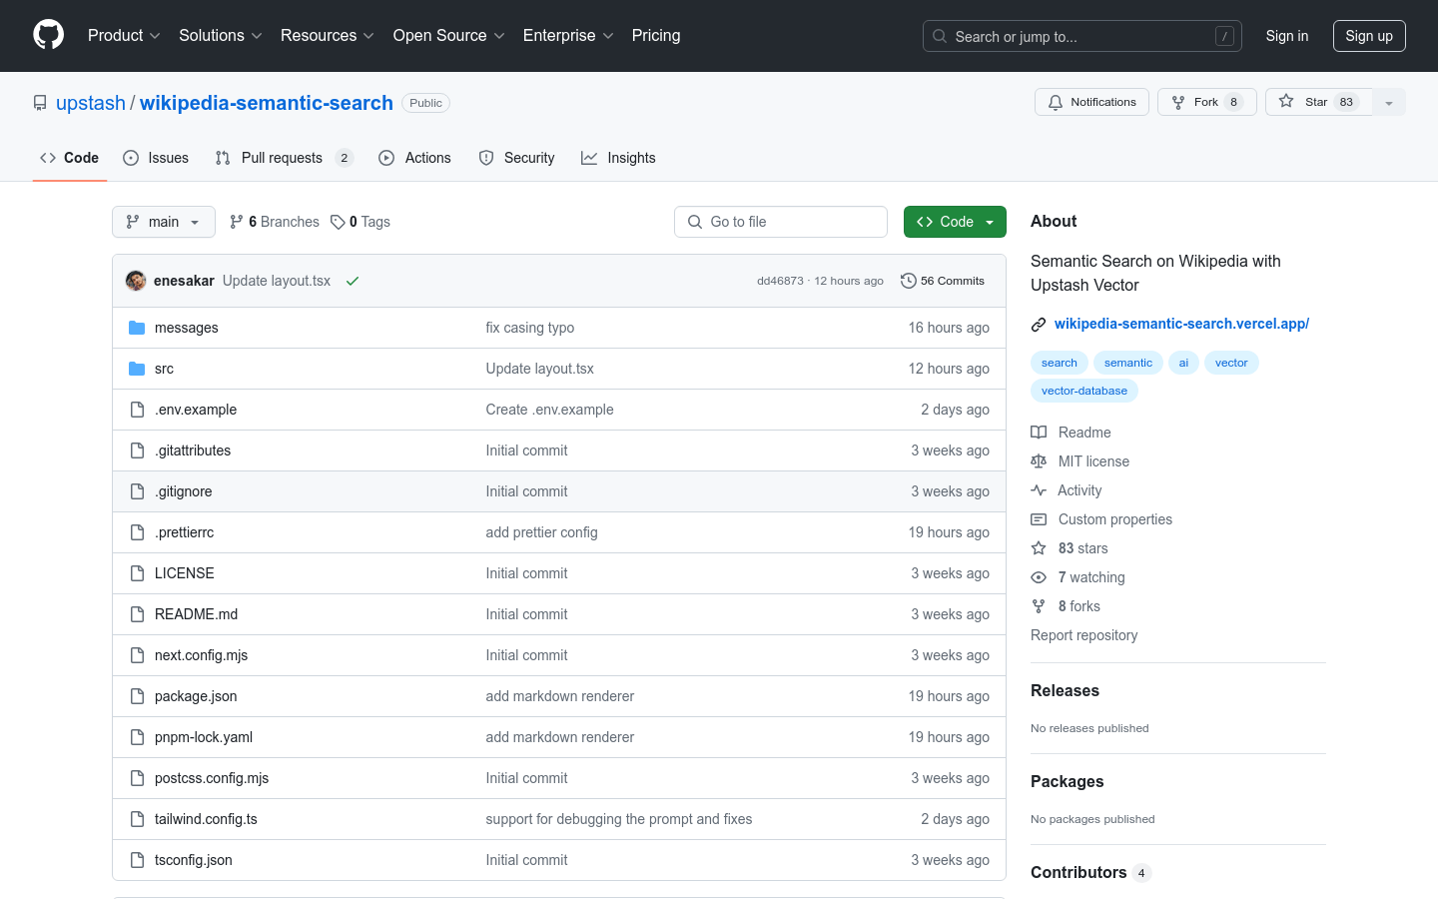This screenshot has height=899, width=1438.
Task: Open the LICENSE file
Action: coord(185,573)
